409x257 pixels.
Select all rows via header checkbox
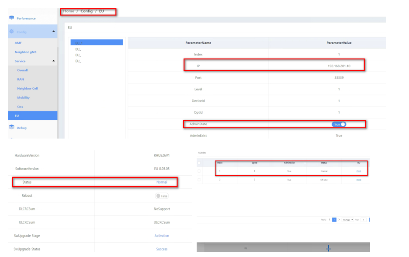tap(200, 163)
